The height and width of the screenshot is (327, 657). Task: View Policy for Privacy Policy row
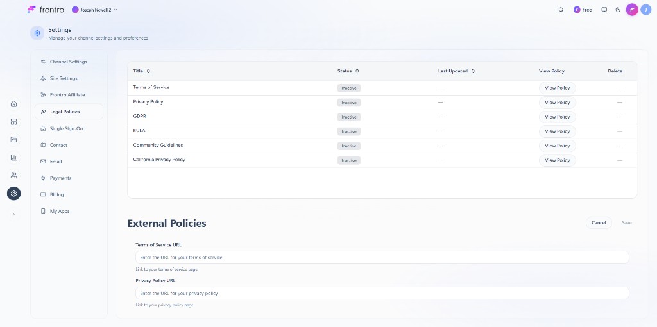point(558,103)
